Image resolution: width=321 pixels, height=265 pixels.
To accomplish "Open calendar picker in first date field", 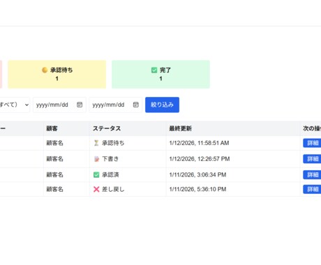I will click(x=80, y=105).
